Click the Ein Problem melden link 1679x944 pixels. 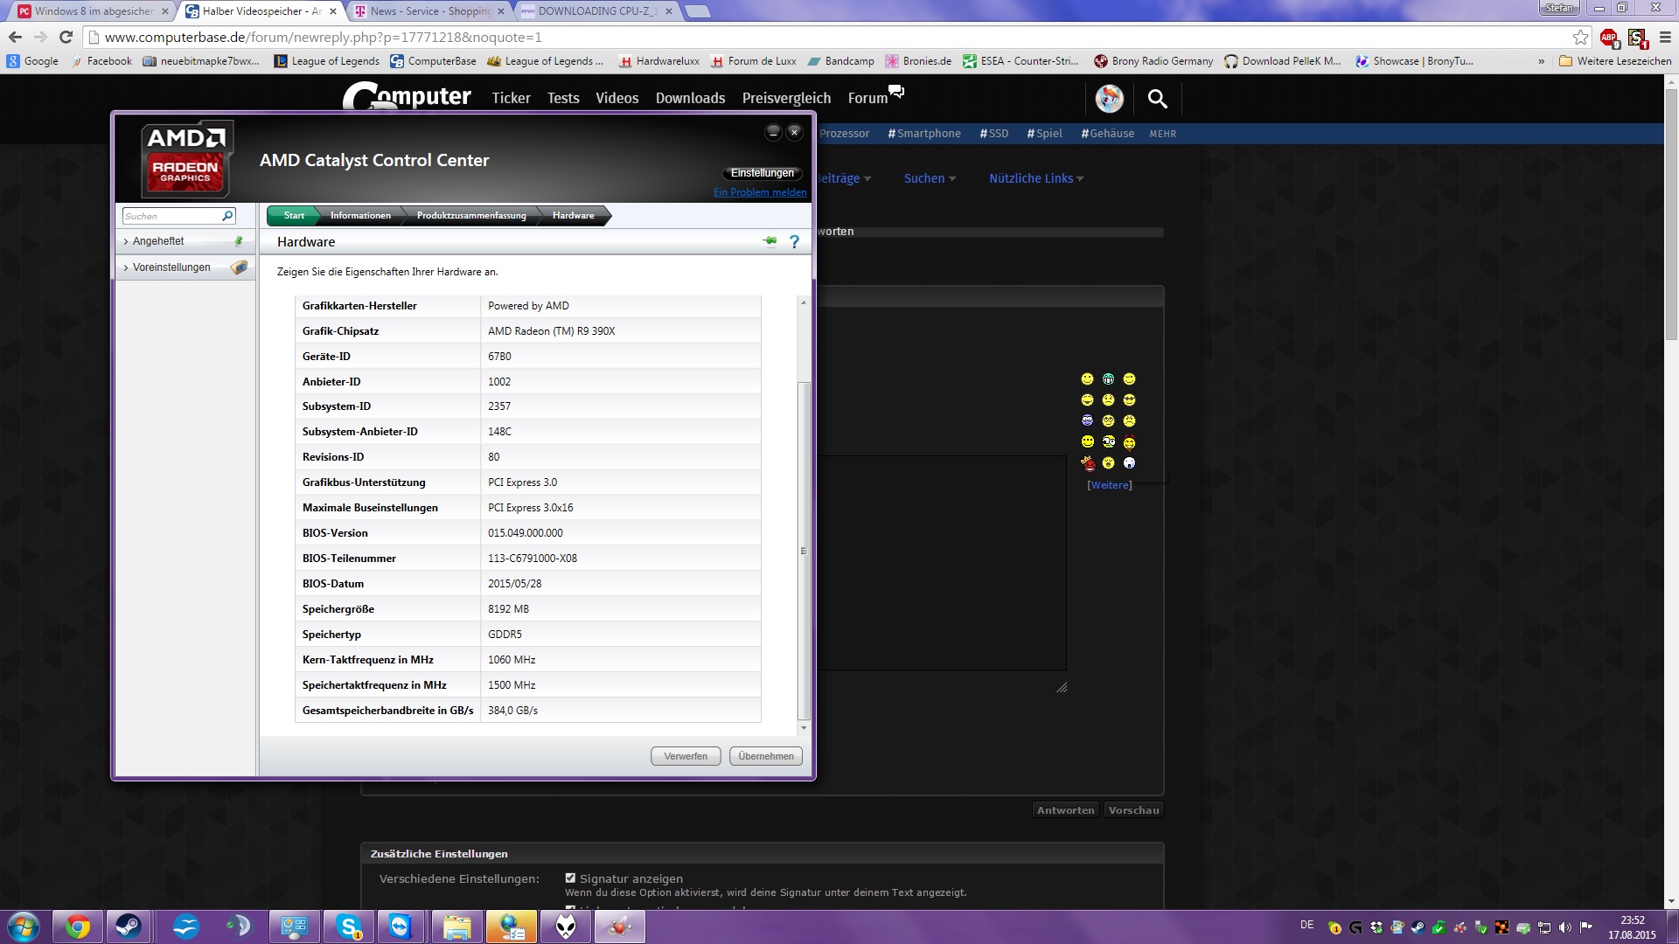click(x=760, y=192)
